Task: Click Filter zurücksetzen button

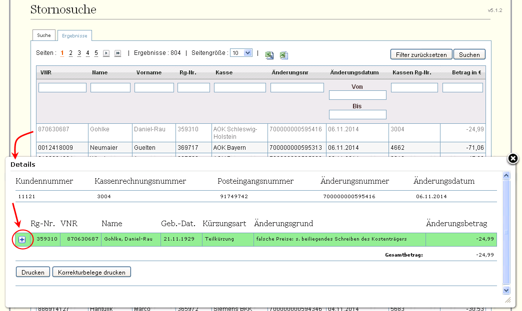Action: (x=421, y=54)
